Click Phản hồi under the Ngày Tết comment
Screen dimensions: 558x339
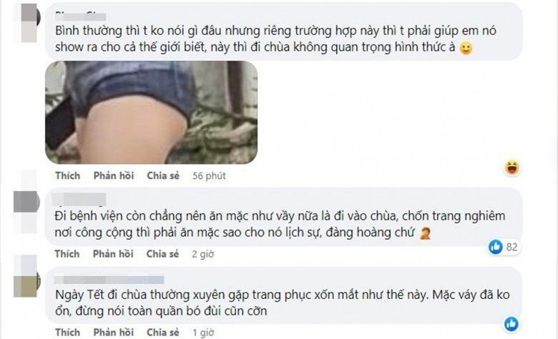pyautogui.click(x=114, y=333)
